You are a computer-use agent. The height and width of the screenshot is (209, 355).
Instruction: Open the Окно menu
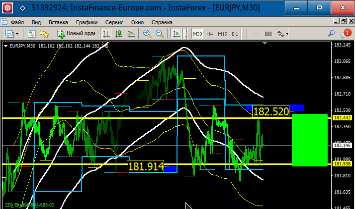137,22
